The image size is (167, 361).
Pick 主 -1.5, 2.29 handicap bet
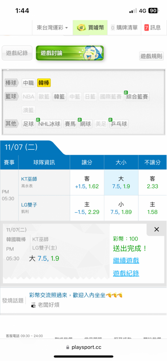pyautogui.click(x=87, y=208)
